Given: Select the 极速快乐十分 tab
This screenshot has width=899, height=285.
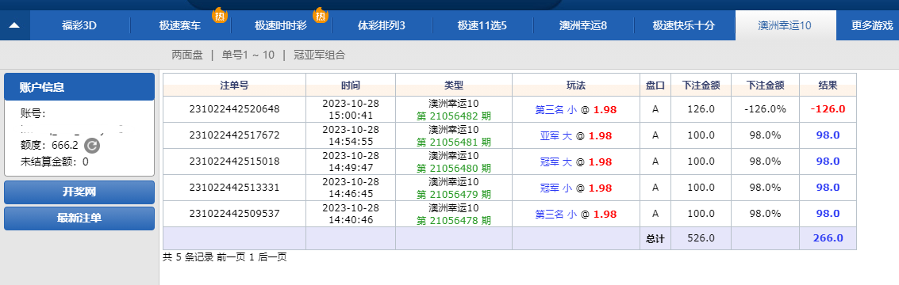Looking at the screenshot, I should [x=684, y=25].
